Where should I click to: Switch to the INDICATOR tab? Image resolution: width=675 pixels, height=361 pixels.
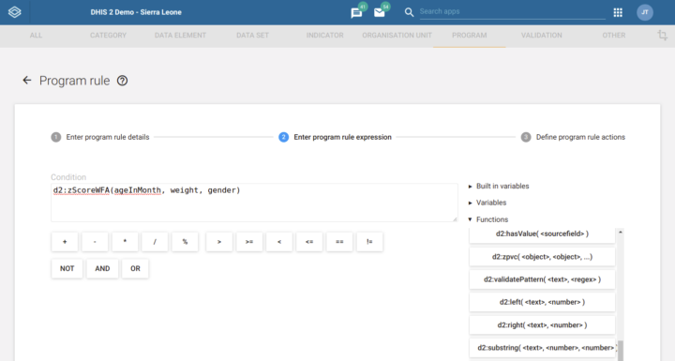pos(325,36)
